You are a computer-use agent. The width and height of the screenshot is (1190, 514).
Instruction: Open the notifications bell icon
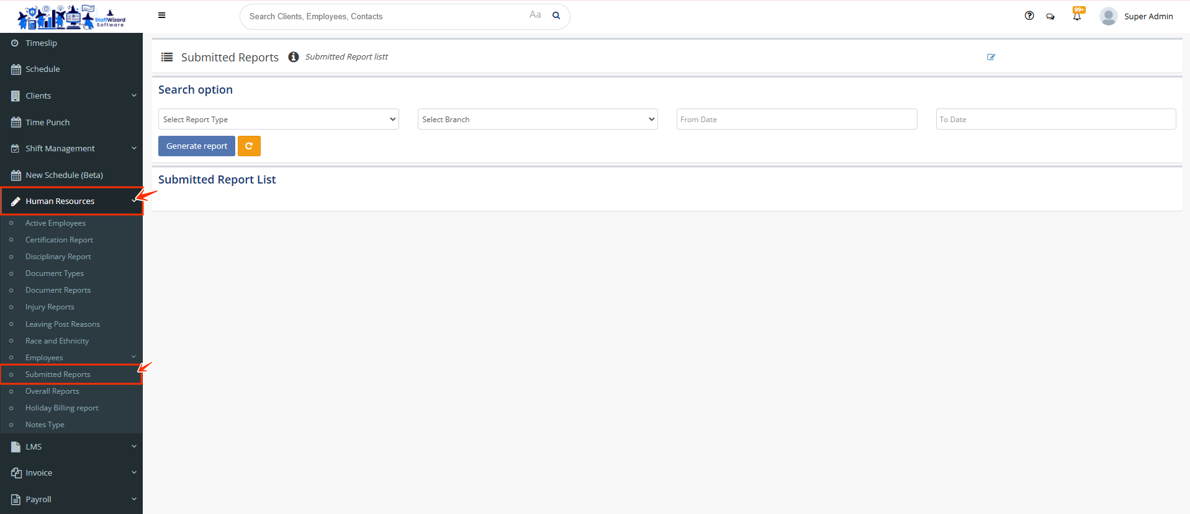tap(1077, 16)
